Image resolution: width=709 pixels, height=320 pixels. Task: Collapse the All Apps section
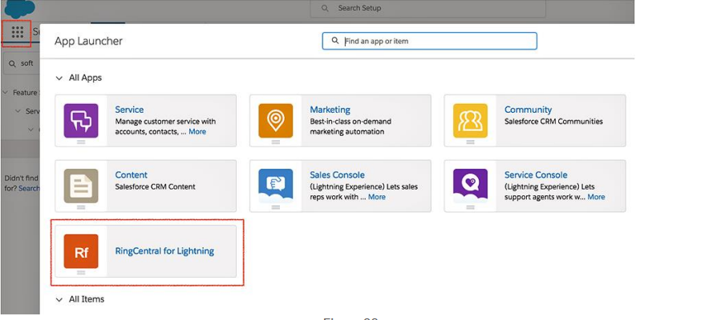click(x=59, y=78)
